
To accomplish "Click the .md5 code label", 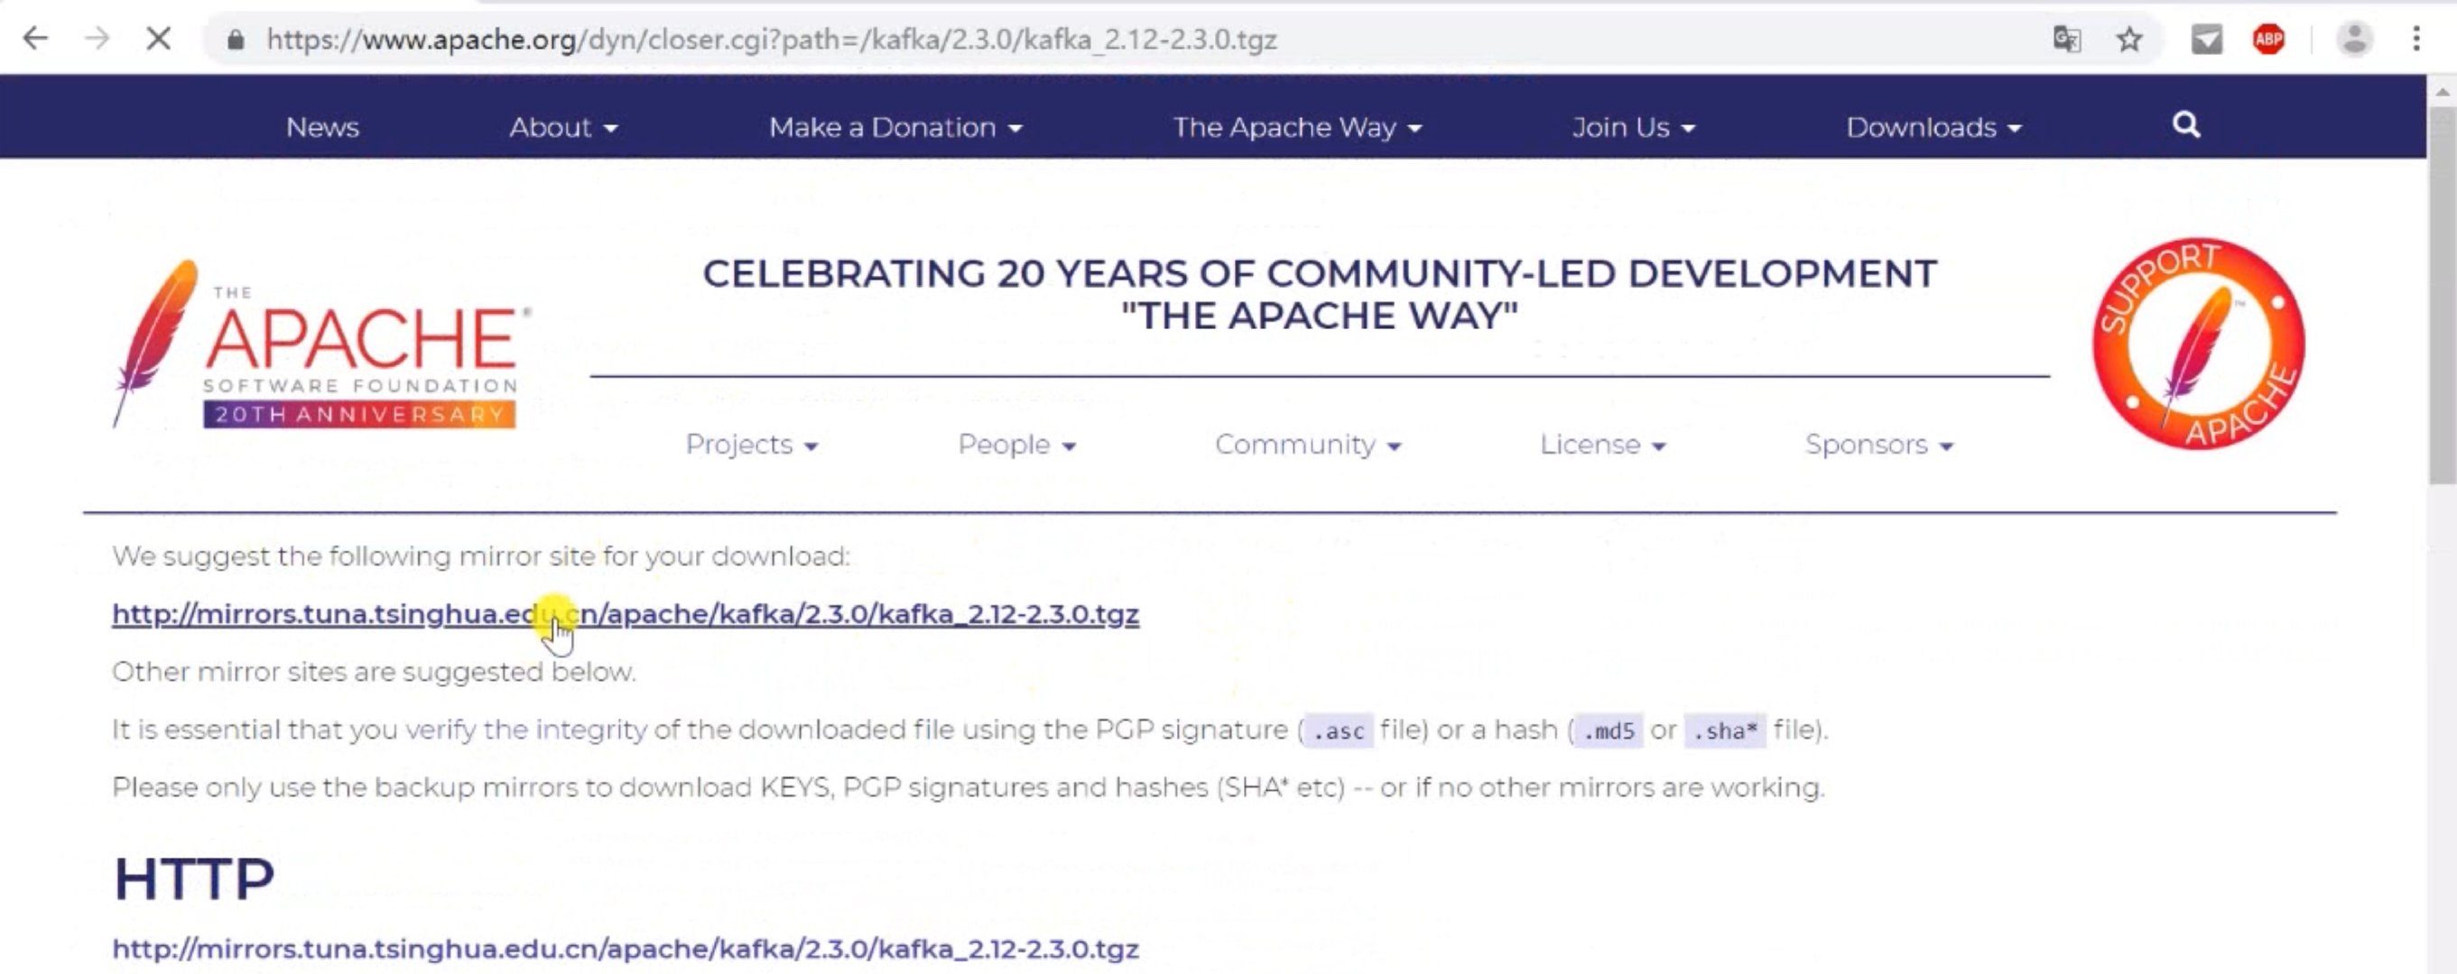I will coord(1609,731).
